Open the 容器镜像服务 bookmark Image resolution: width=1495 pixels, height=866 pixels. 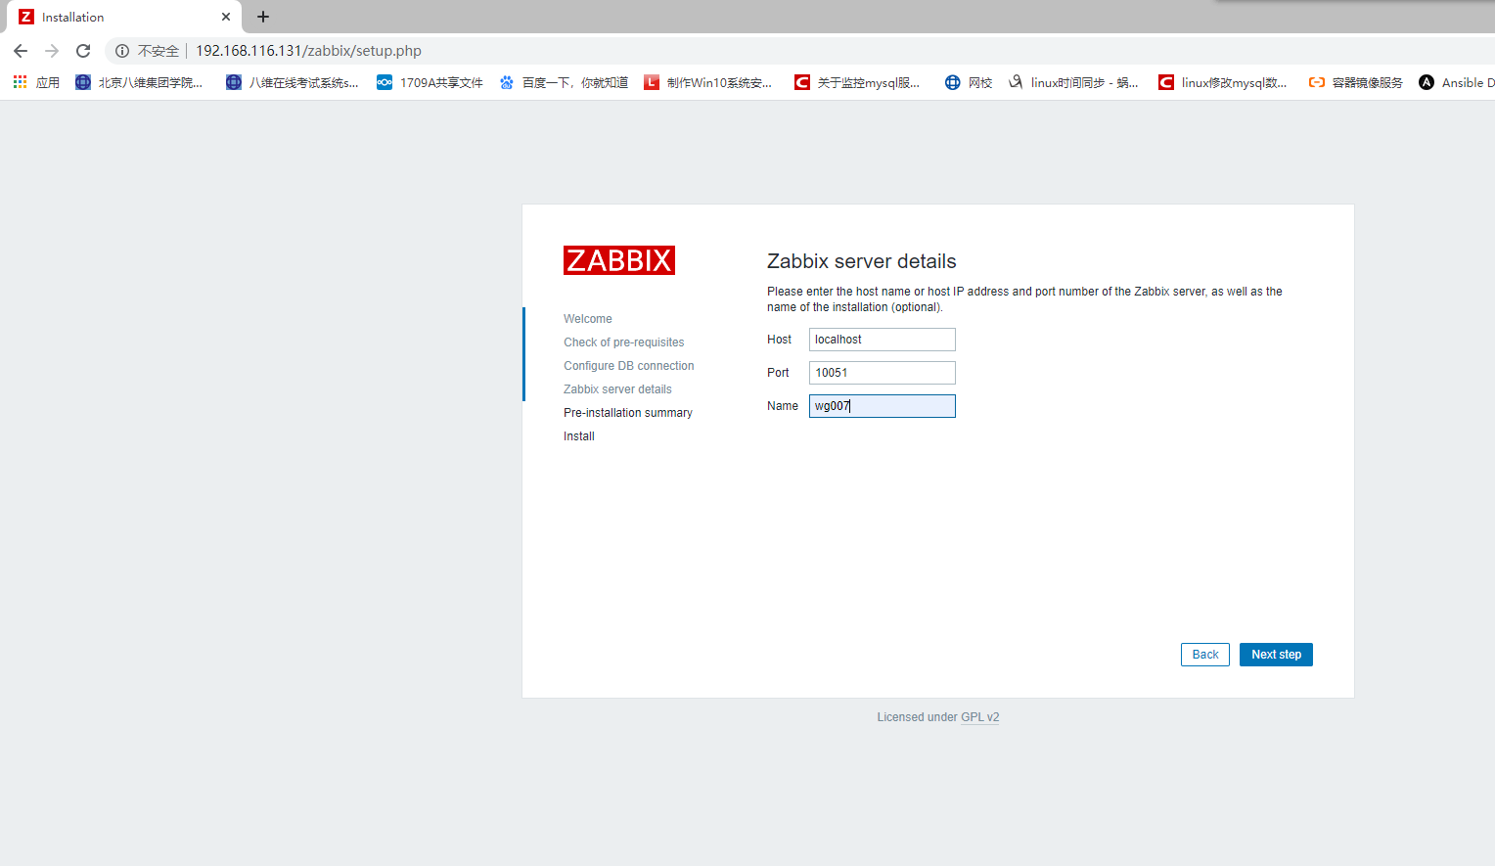point(1355,83)
